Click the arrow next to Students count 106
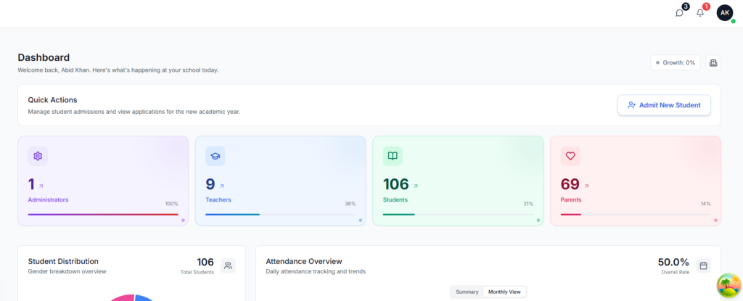 [416, 186]
